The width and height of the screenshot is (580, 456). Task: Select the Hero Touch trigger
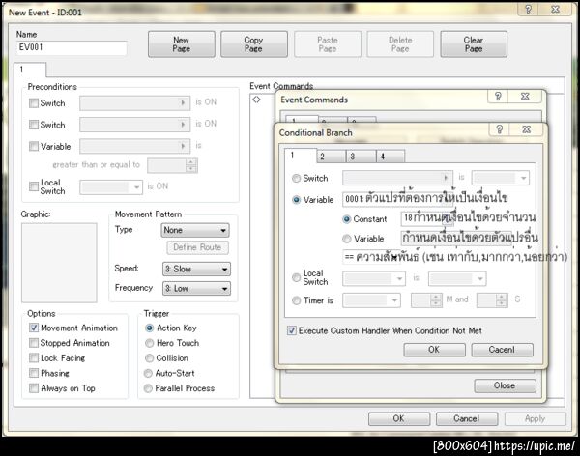(149, 343)
